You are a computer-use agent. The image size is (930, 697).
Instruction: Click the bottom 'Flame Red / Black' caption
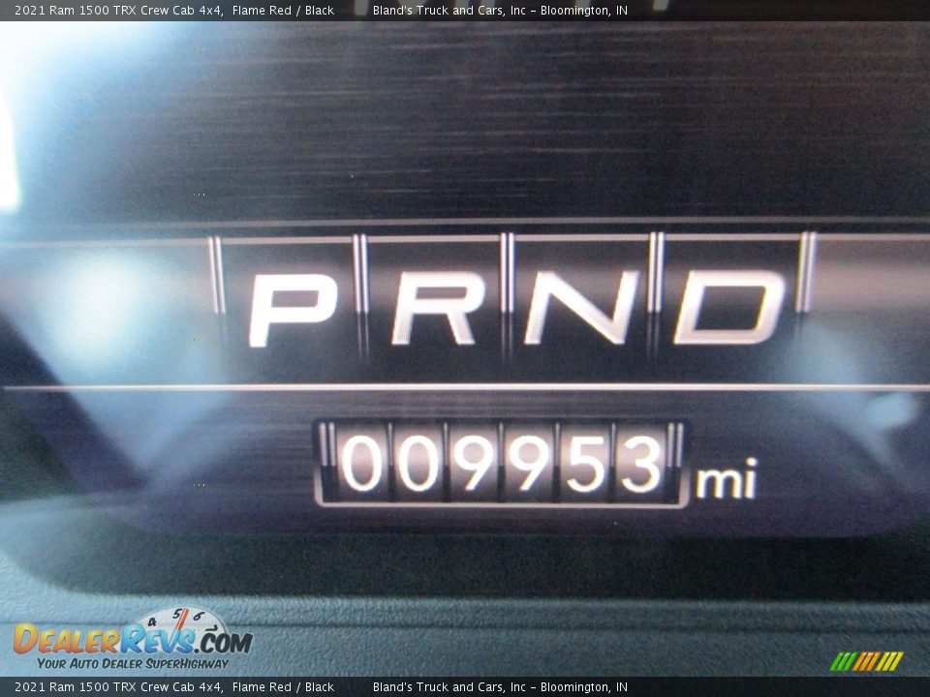coord(283,687)
